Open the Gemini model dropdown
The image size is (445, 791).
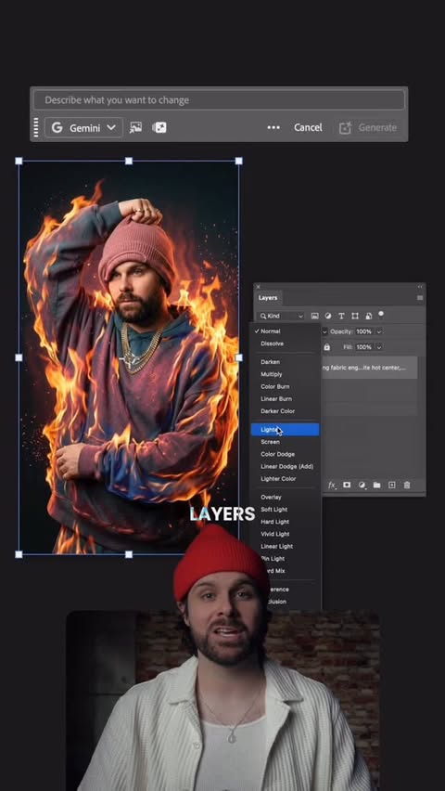coord(83,127)
